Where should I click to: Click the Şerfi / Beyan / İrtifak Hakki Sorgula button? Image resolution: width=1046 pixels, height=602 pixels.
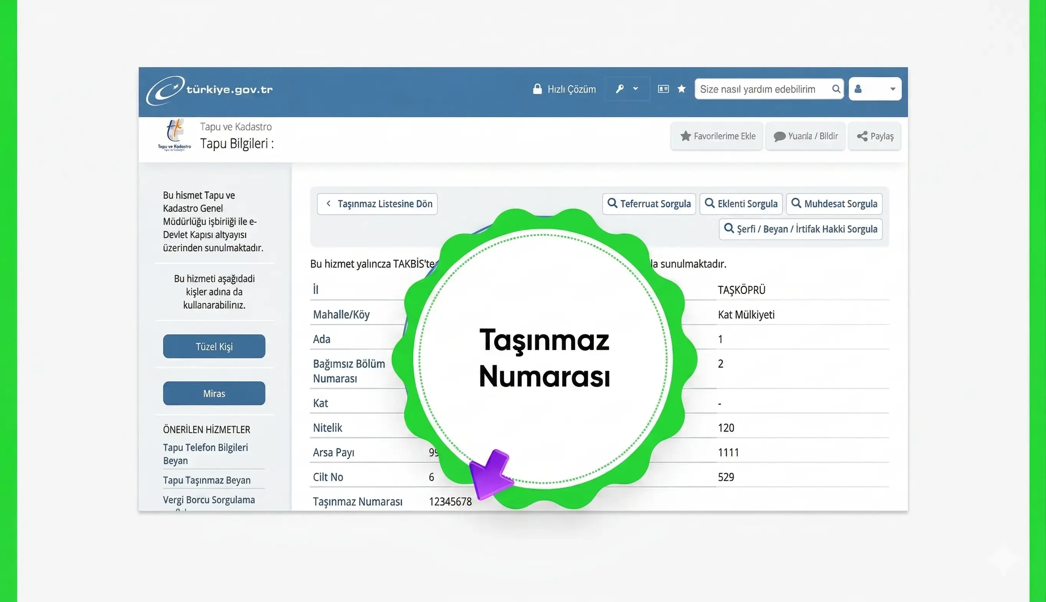click(x=800, y=229)
